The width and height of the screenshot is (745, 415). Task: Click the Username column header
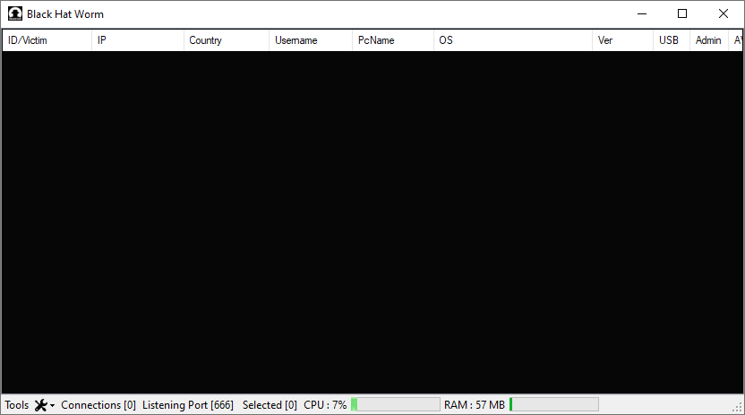pos(310,40)
